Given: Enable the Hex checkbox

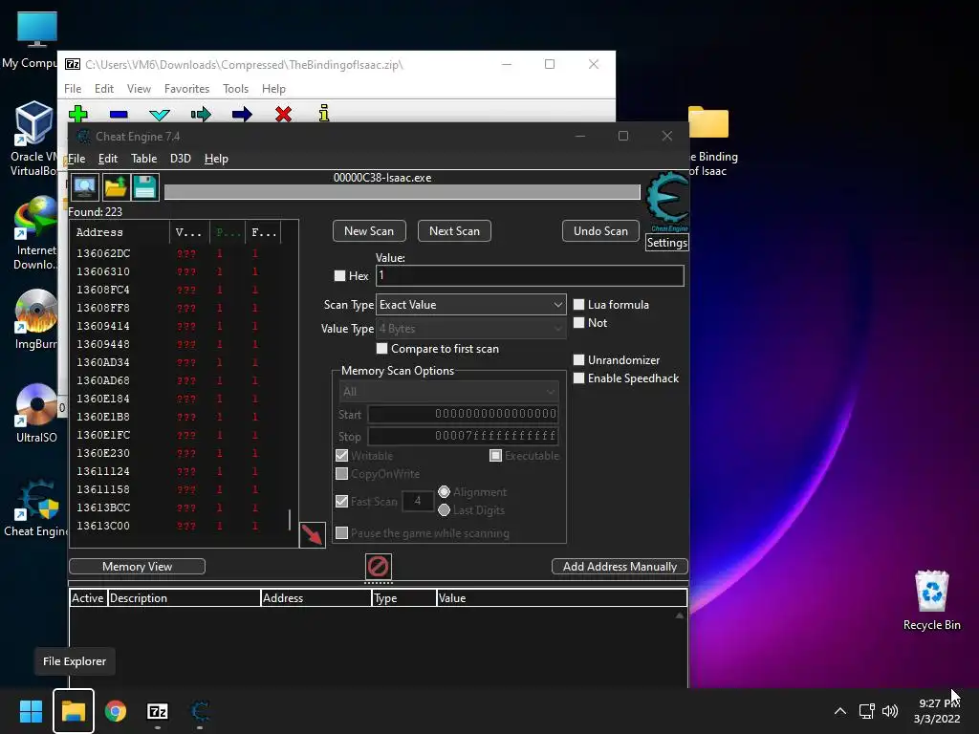Looking at the screenshot, I should pos(339,276).
